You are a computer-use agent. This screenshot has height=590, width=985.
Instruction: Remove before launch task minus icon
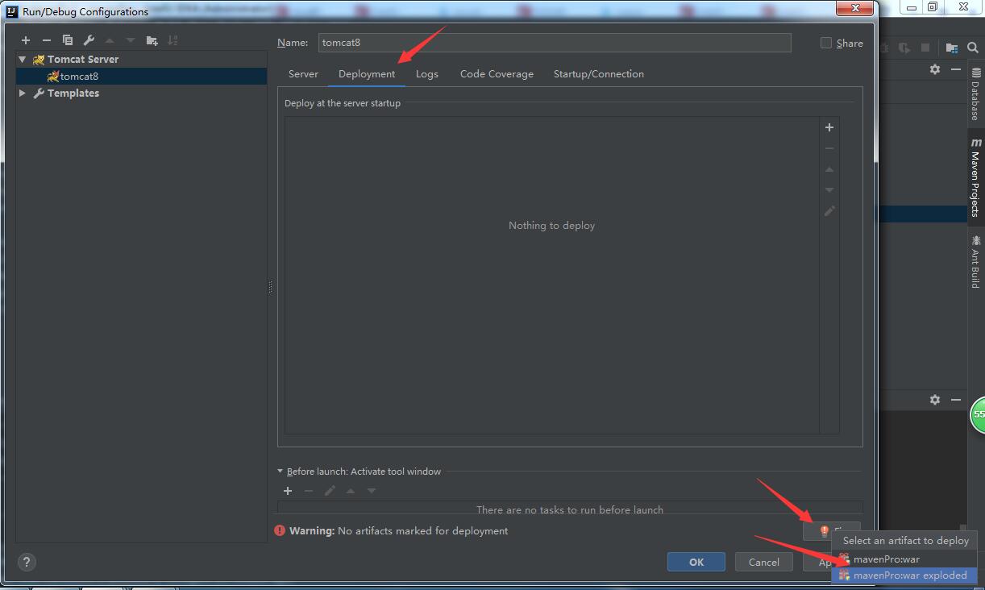click(309, 491)
